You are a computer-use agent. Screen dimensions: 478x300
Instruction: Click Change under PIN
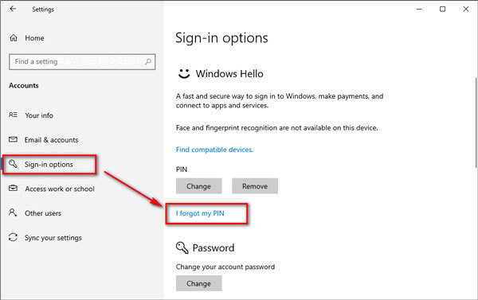198,186
